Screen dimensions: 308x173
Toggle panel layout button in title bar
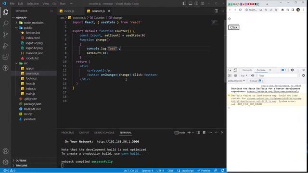[191, 3]
